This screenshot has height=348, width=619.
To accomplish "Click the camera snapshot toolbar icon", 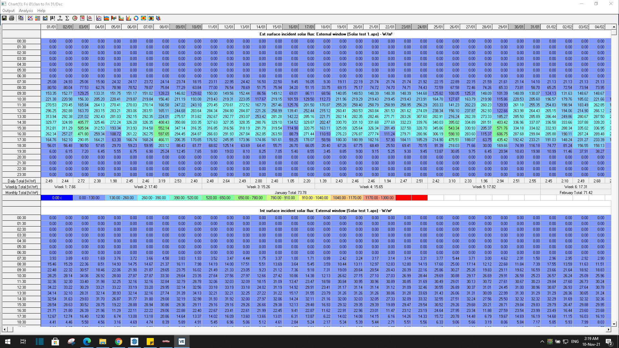I will 45,18.
